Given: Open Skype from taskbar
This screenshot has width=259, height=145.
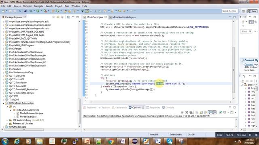Looking at the screenshot, I should 170,141.
